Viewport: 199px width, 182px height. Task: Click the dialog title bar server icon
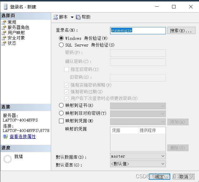[6, 7]
